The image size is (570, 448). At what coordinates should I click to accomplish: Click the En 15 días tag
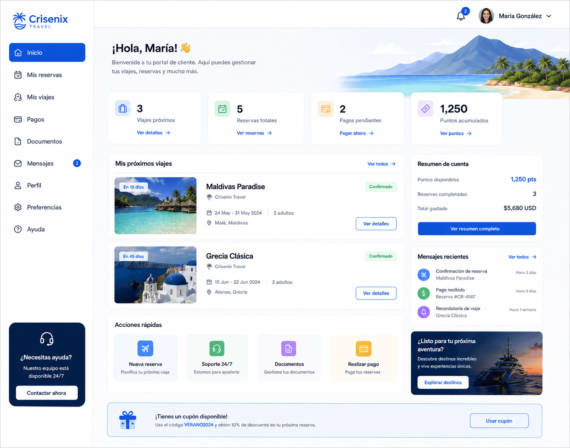click(x=134, y=187)
